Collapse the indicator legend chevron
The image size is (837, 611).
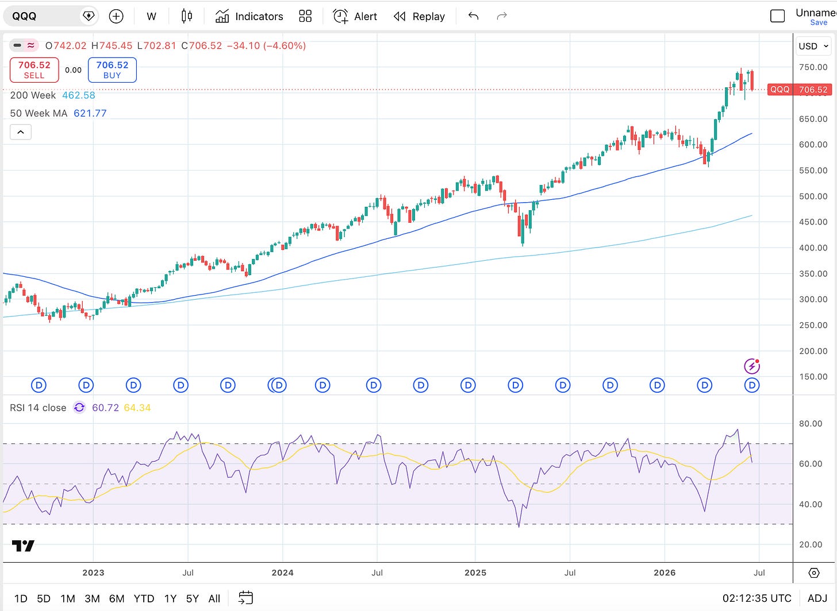click(21, 132)
